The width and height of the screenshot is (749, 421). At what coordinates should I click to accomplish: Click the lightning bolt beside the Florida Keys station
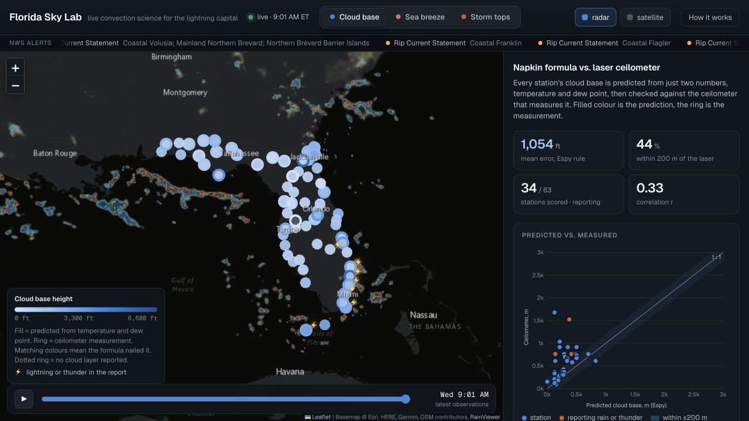tap(314, 325)
